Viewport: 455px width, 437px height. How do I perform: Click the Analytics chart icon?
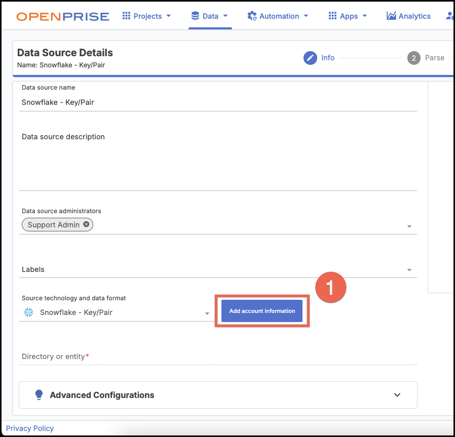(391, 16)
